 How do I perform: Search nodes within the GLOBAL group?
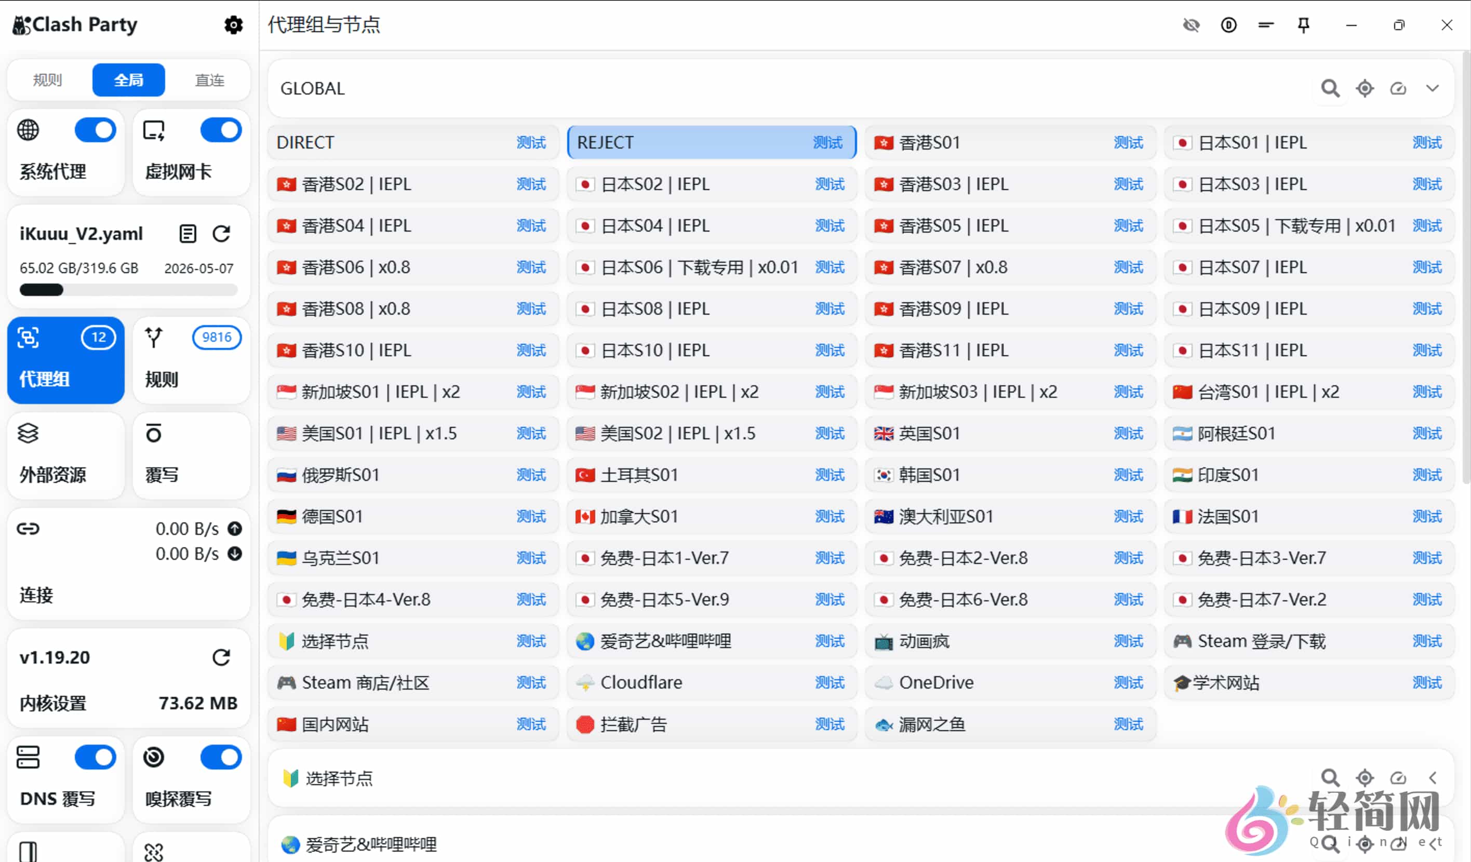pos(1330,88)
